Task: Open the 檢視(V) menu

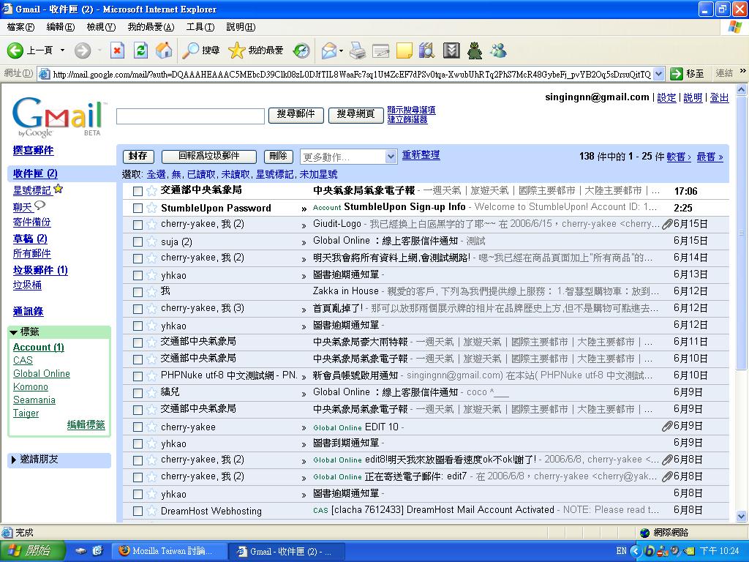Action: coord(101,27)
